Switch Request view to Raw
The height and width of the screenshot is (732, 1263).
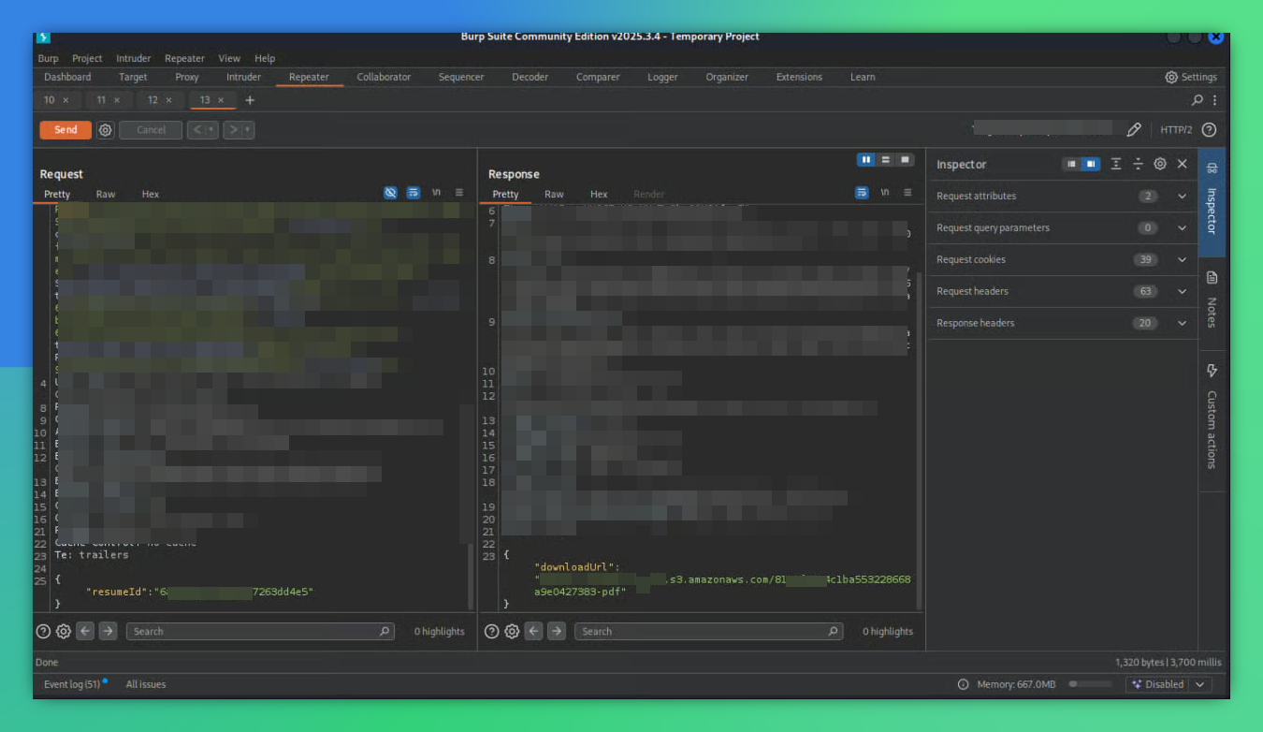click(106, 195)
